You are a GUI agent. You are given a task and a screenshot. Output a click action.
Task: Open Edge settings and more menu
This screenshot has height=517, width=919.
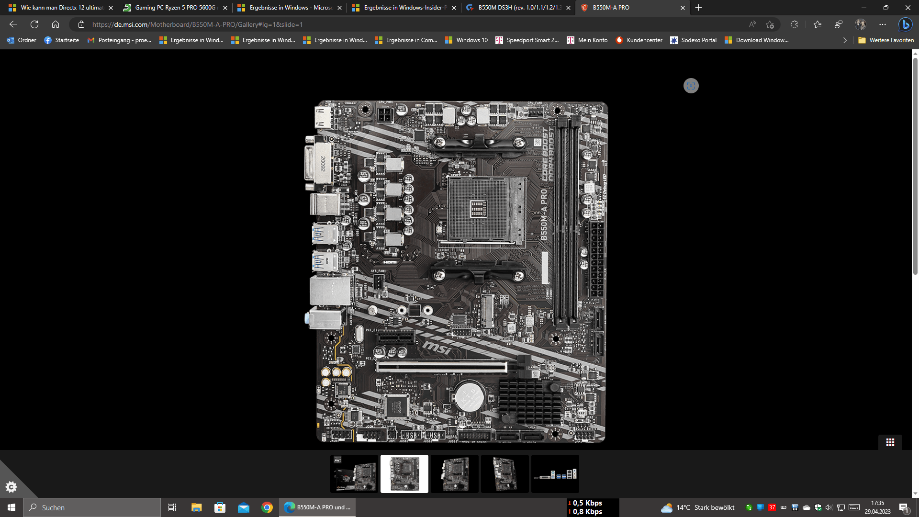point(883,24)
